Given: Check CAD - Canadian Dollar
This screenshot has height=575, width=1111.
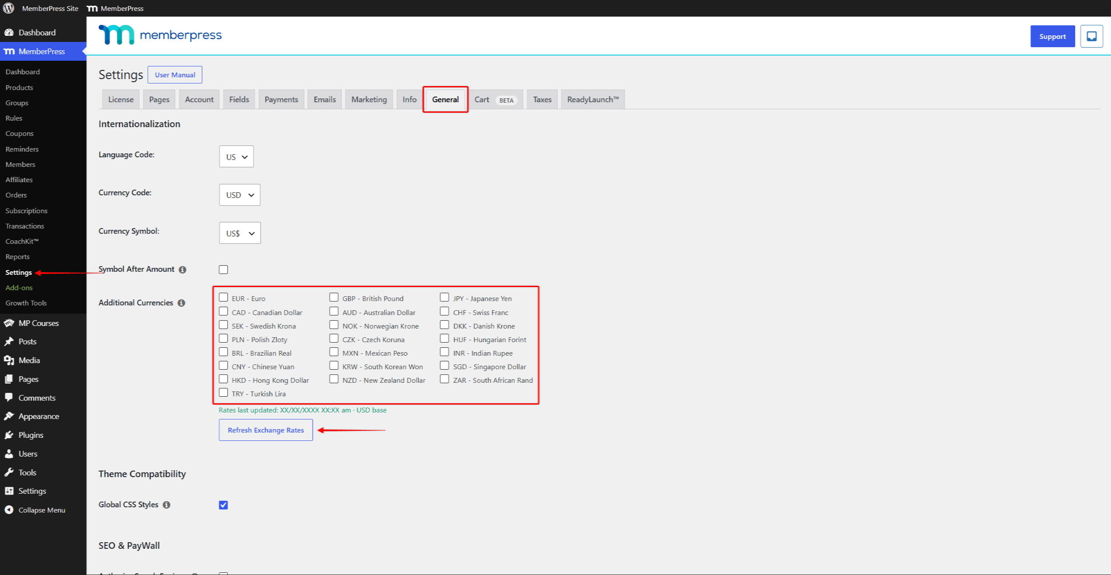Looking at the screenshot, I should [x=223, y=312].
